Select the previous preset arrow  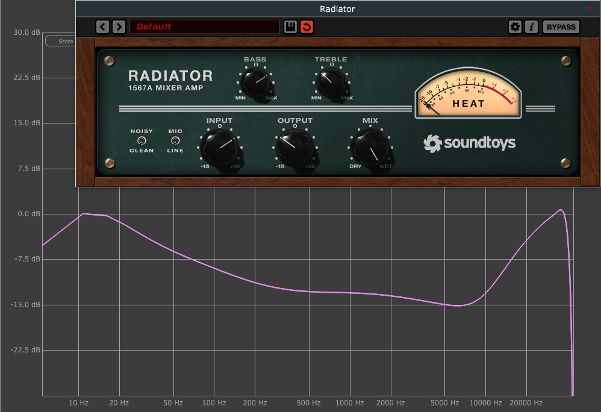[x=102, y=27]
